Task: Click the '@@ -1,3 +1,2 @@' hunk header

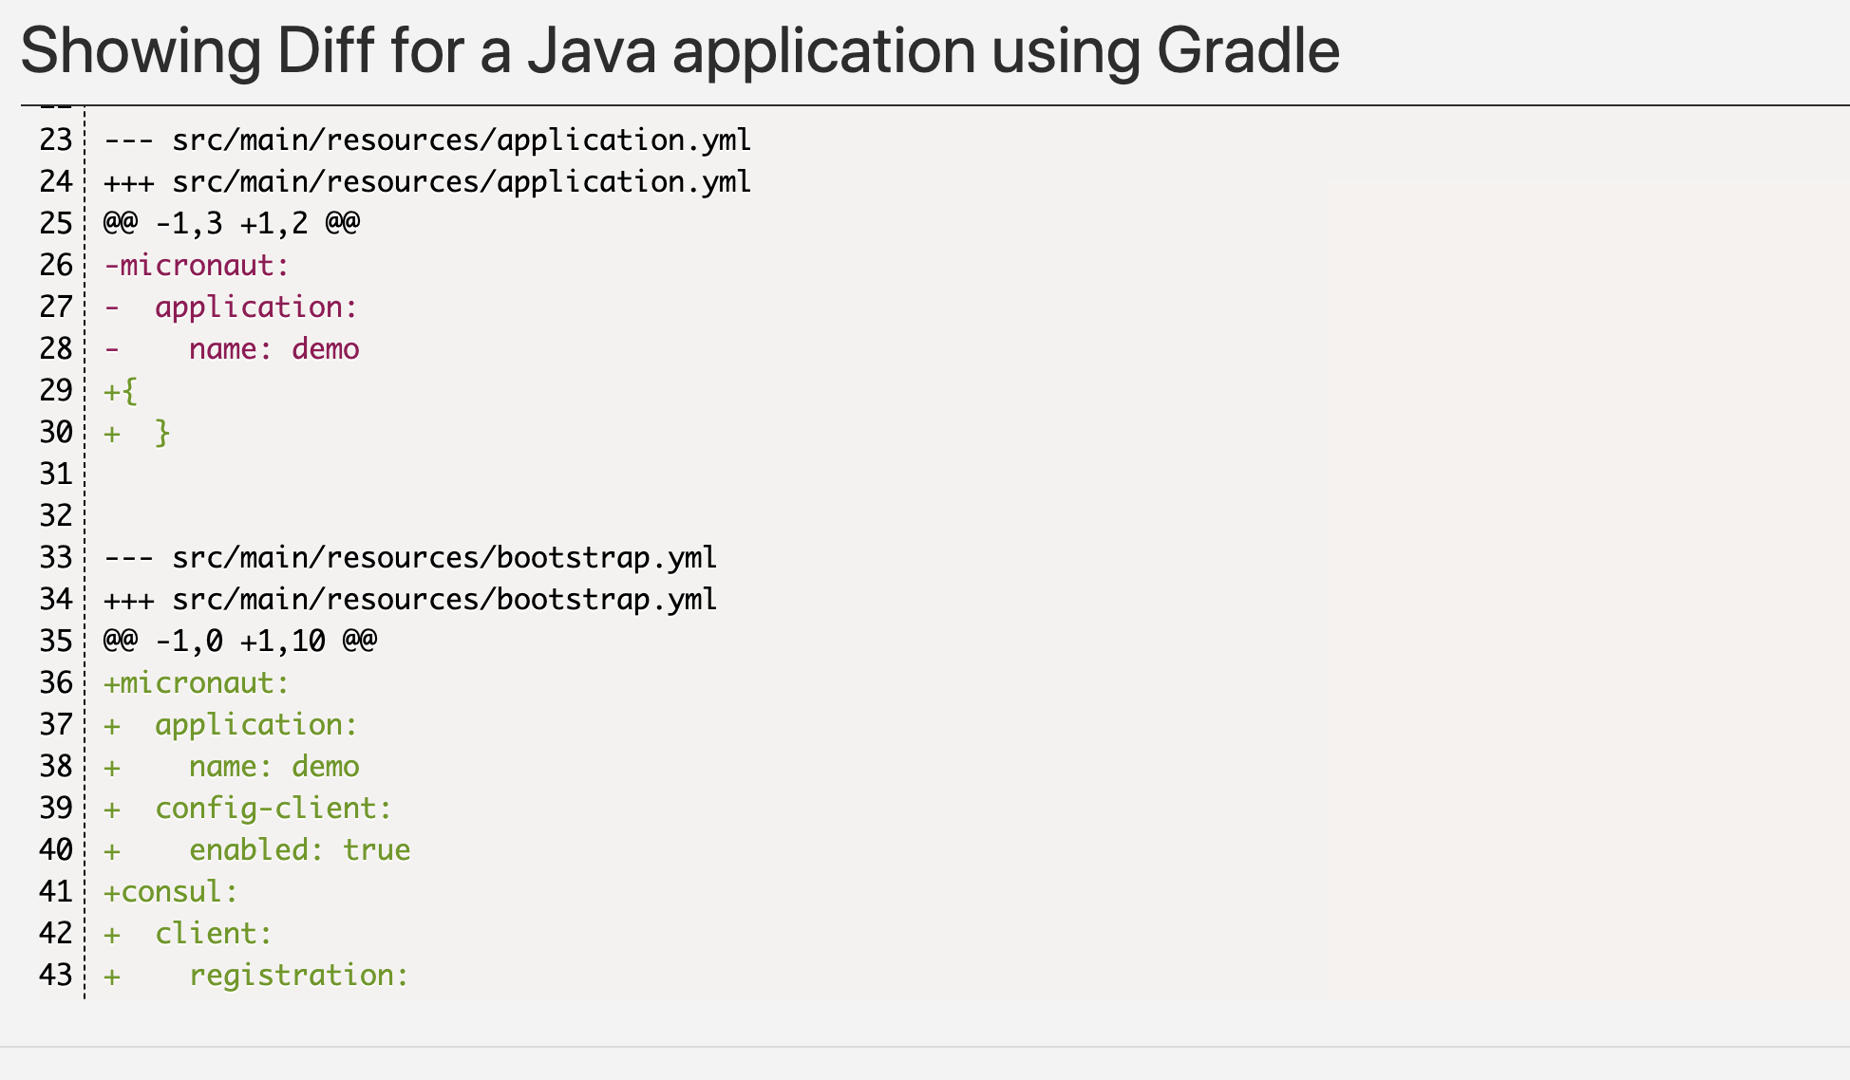Action: point(231,224)
